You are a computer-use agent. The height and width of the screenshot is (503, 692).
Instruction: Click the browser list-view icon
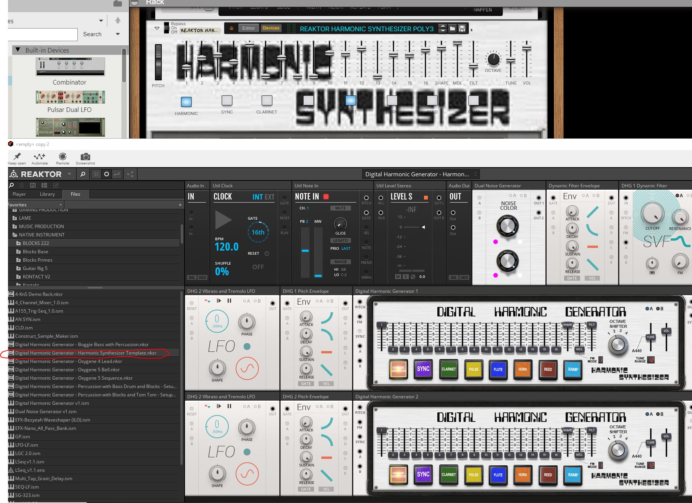click(x=22, y=185)
